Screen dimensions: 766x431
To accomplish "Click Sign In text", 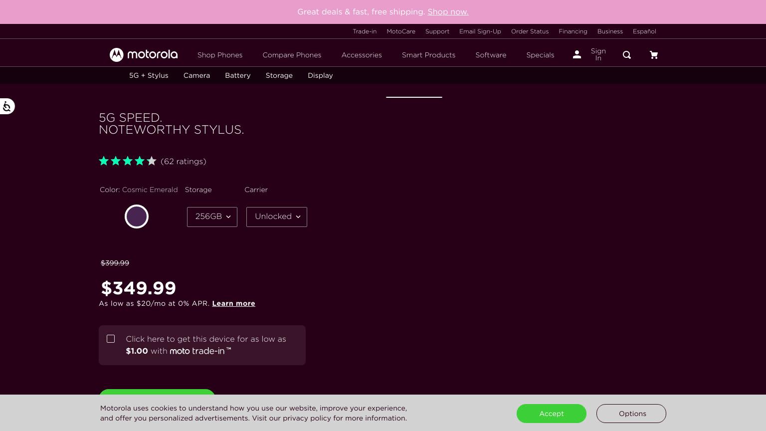I will click(598, 54).
